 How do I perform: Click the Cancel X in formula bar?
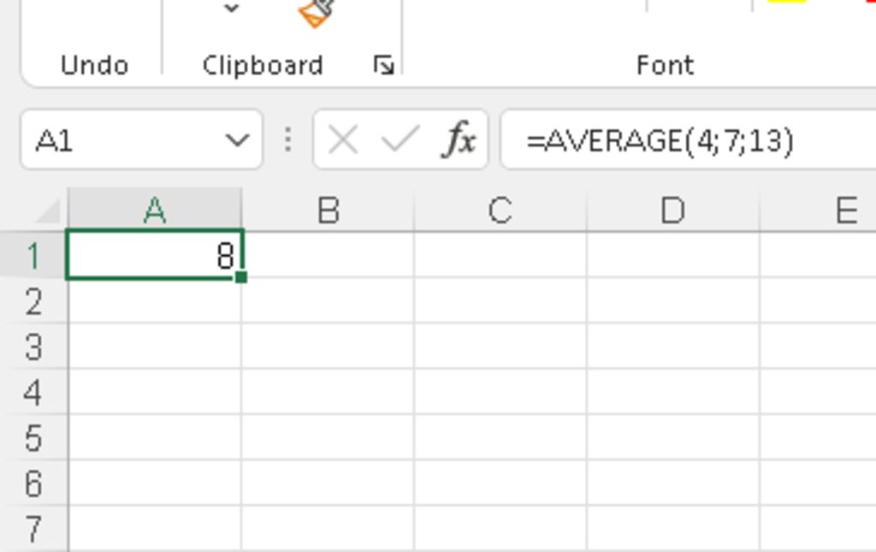[343, 139]
